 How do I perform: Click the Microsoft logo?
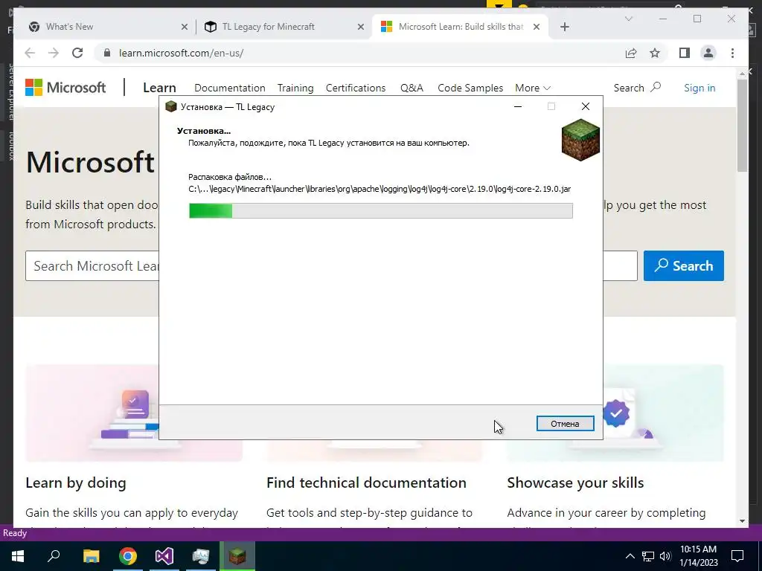tap(65, 88)
